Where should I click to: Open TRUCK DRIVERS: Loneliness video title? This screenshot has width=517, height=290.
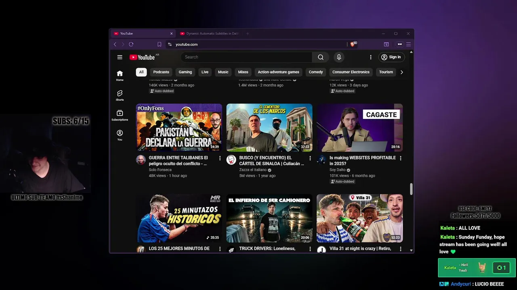[267, 249]
